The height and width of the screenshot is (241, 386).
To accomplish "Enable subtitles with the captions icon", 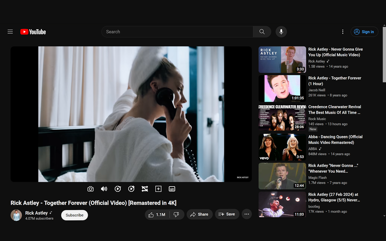I will point(172,189).
